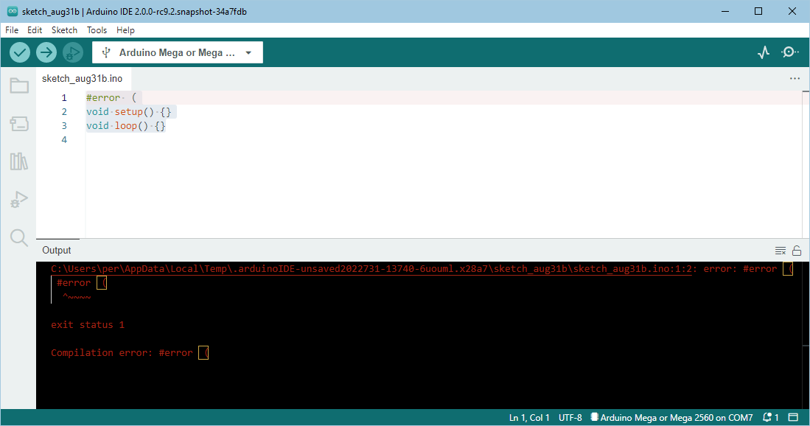This screenshot has width=810, height=426.
Task: Click line 1 '#error (' in editor
Action: (111, 97)
